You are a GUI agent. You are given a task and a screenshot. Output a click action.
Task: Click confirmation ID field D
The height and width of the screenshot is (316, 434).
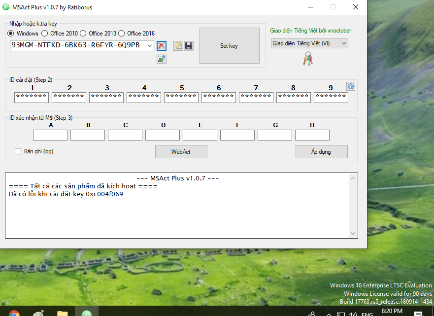[x=163, y=135]
